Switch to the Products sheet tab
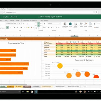 click(27, 87)
